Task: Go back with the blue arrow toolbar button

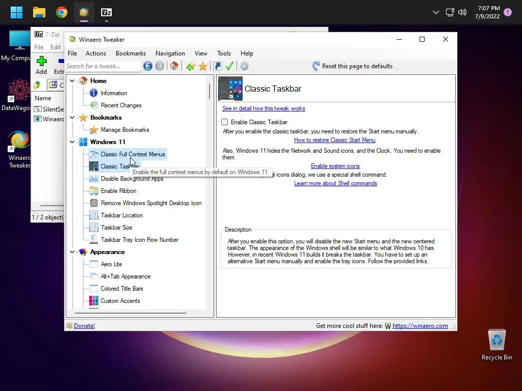Action: (148, 66)
